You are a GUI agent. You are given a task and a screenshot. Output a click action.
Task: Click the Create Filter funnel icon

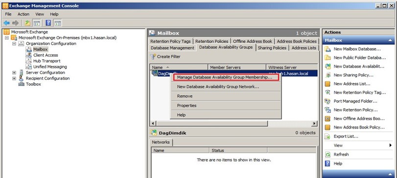pyautogui.click(x=153, y=56)
